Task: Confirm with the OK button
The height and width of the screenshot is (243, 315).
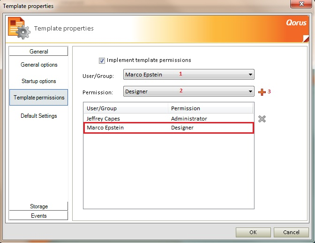Action: 253,232
